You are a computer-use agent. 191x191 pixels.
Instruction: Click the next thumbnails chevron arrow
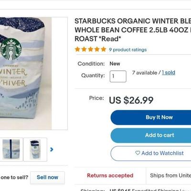click(x=52, y=149)
